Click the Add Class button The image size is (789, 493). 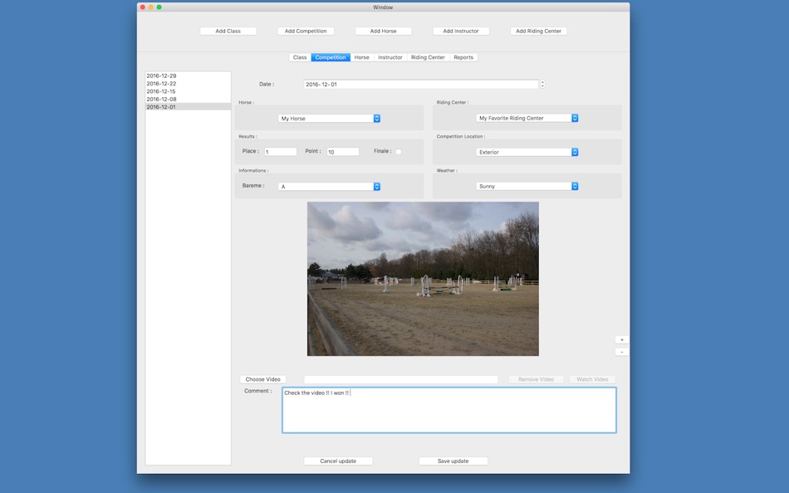(228, 32)
